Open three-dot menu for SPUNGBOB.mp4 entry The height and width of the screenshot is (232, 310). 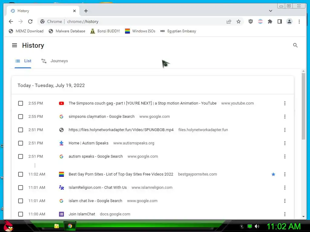click(285, 130)
